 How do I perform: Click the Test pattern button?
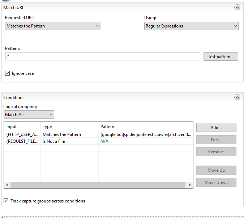point(221,56)
